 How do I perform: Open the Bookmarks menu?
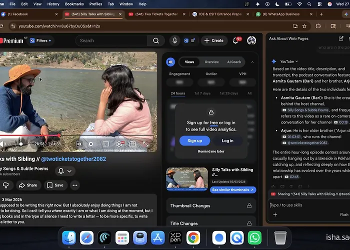coord(74,4)
